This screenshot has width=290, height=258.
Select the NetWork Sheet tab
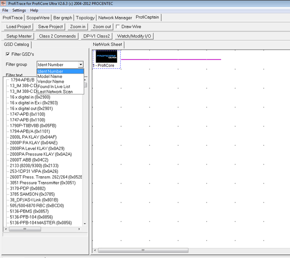tap(107, 45)
